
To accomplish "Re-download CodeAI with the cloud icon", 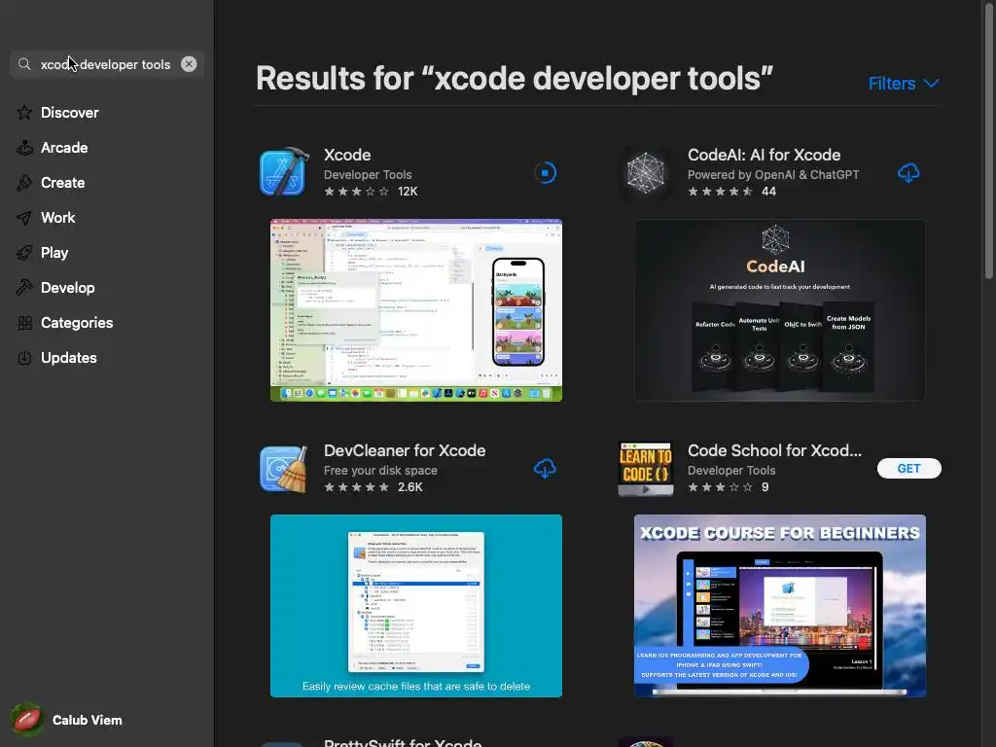I will (908, 173).
